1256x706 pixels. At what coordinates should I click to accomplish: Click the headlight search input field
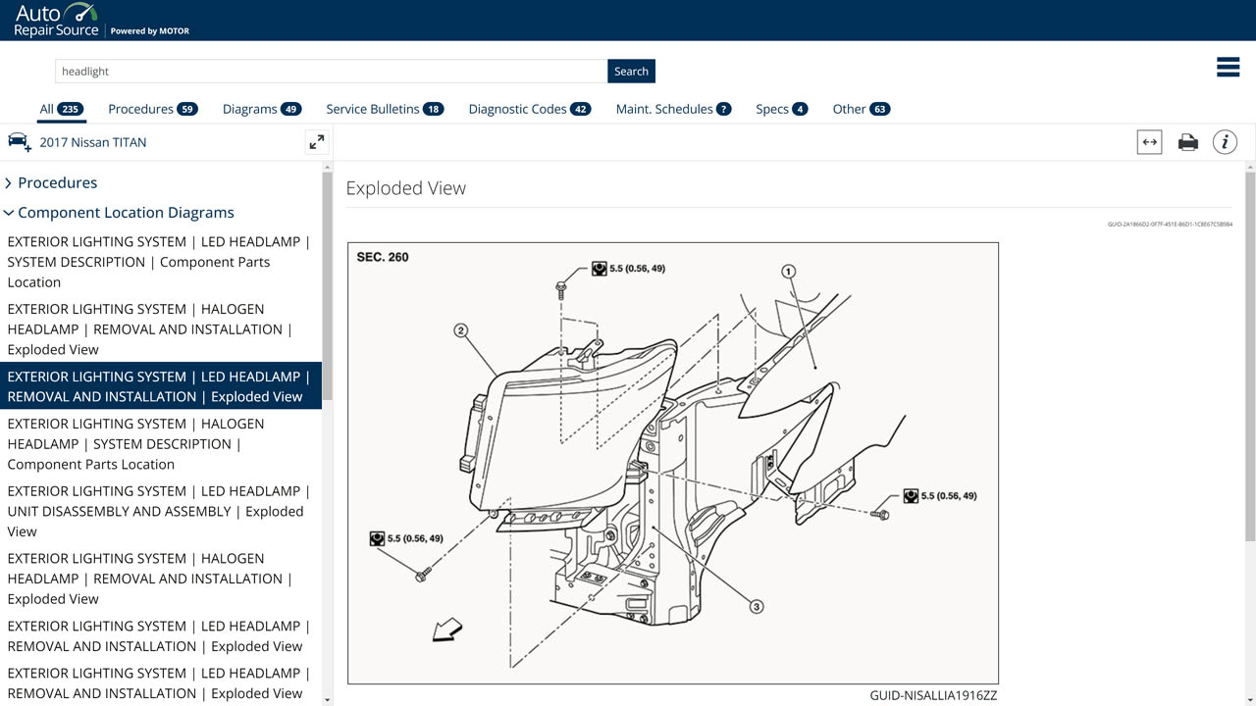point(331,71)
